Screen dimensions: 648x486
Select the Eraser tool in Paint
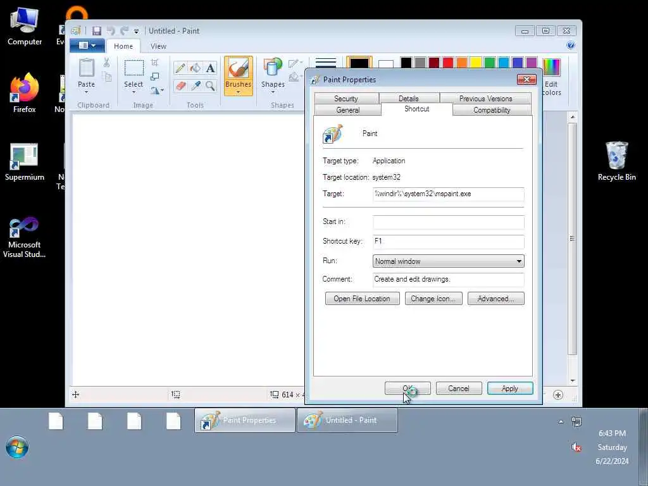point(180,86)
